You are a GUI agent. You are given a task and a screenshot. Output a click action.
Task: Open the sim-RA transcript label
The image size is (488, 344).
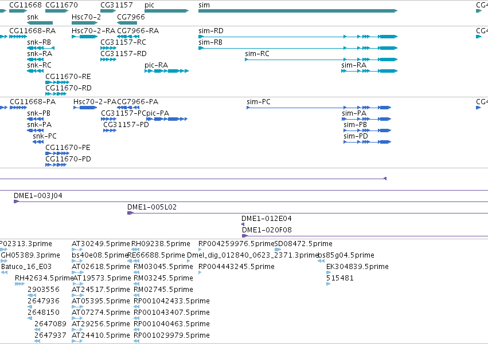[354, 65]
